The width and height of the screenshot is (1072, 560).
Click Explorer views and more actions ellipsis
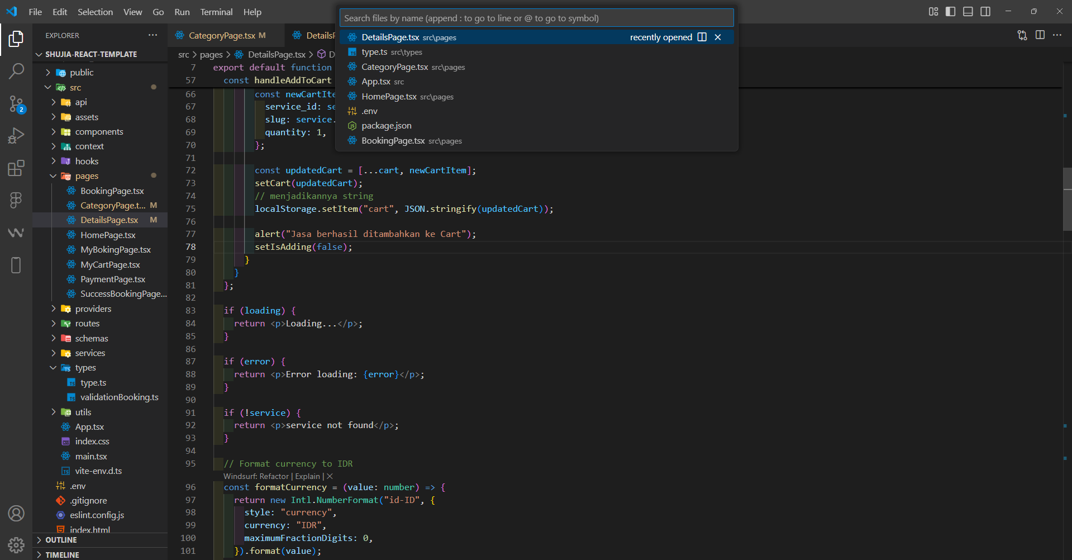pyautogui.click(x=153, y=35)
